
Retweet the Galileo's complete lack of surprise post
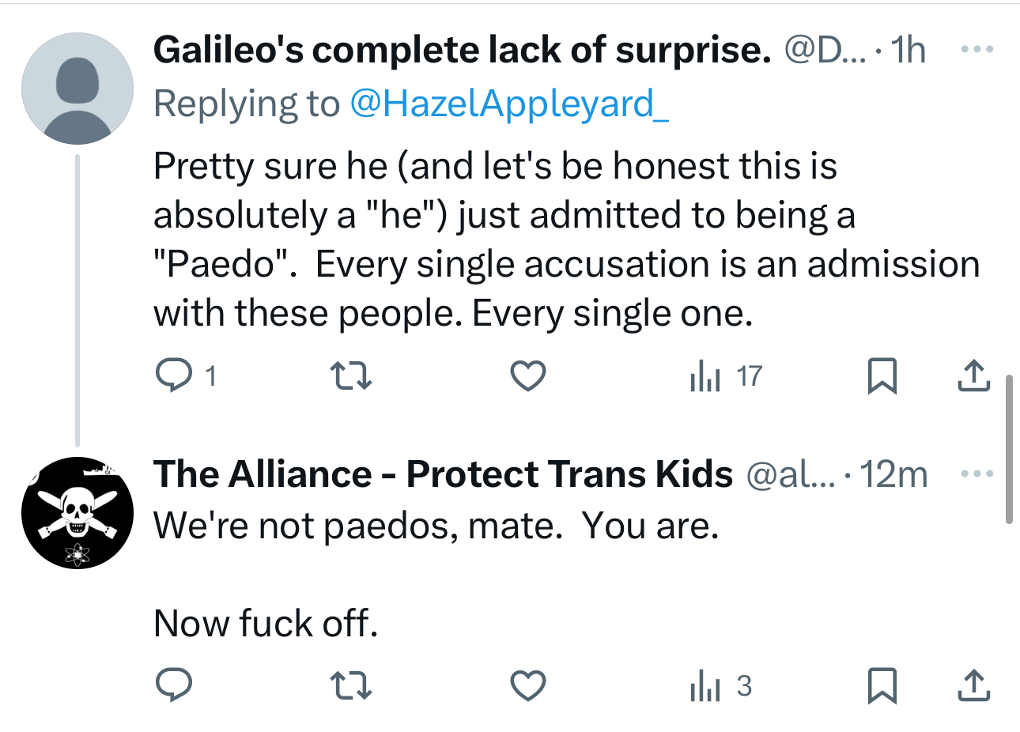pyautogui.click(x=350, y=375)
